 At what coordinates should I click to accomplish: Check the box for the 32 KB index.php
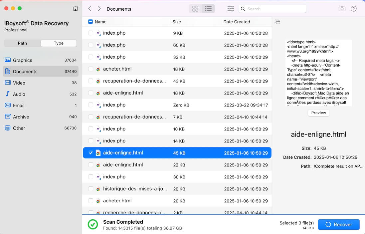(x=91, y=57)
